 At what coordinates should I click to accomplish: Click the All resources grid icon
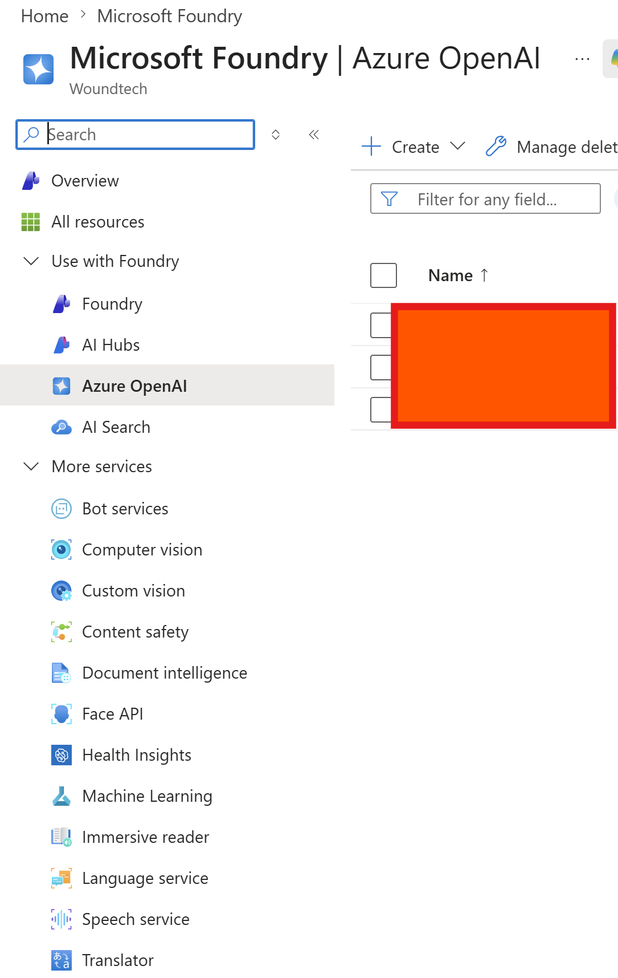point(31,222)
